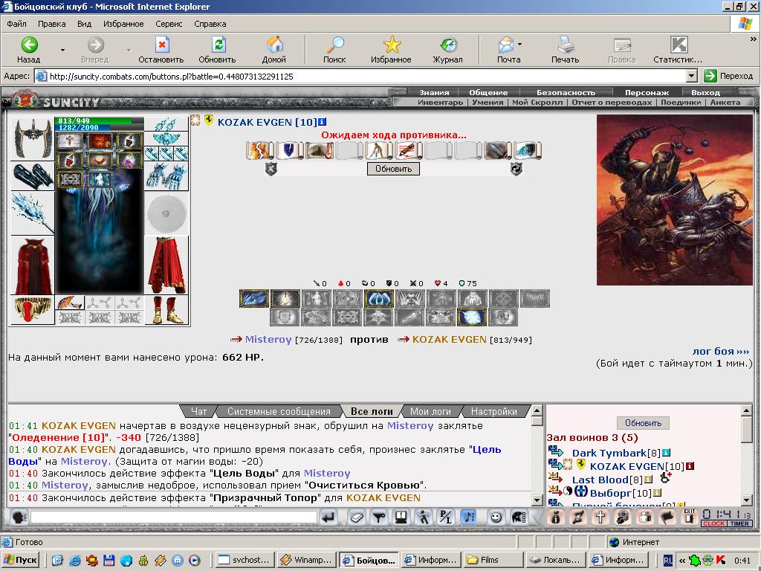Viewport: 761px width, 571px height.
Task: Click the first highlighted ice spell icon
Action: pyautogui.click(x=254, y=299)
